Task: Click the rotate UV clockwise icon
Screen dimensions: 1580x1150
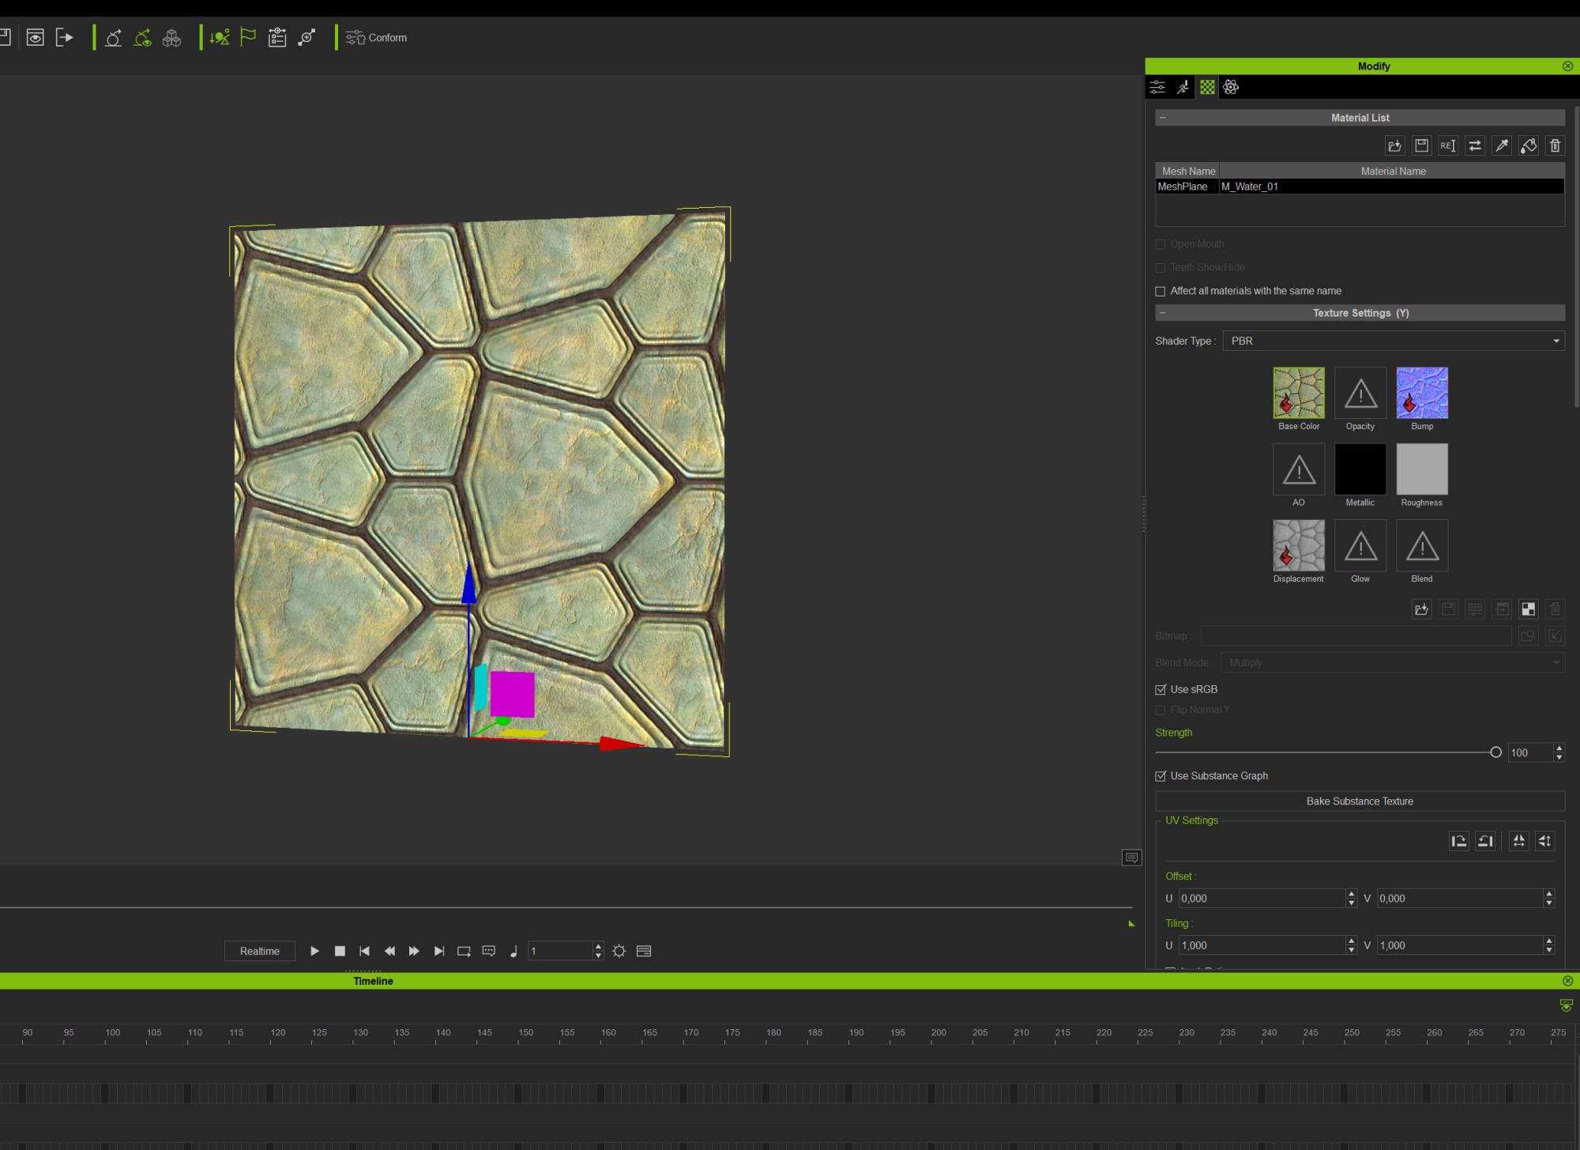Action: tap(1459, 841)
